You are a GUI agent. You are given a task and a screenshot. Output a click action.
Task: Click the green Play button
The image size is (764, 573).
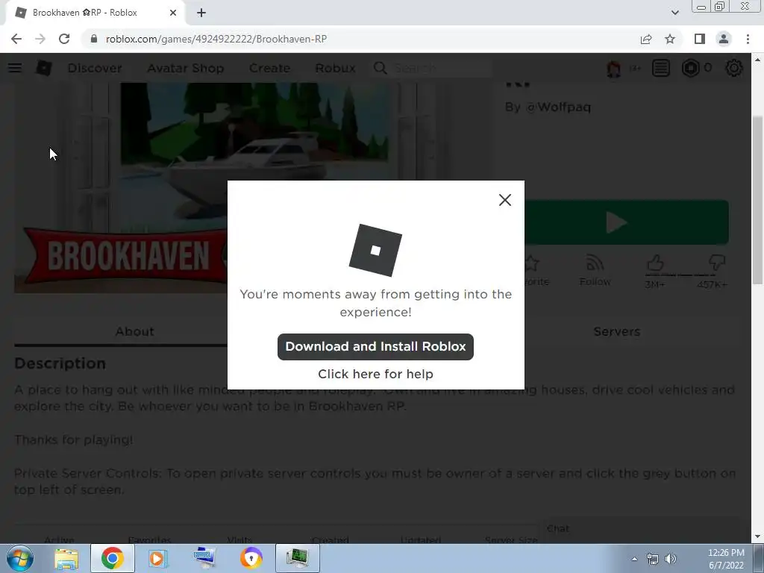click(627, 222)
